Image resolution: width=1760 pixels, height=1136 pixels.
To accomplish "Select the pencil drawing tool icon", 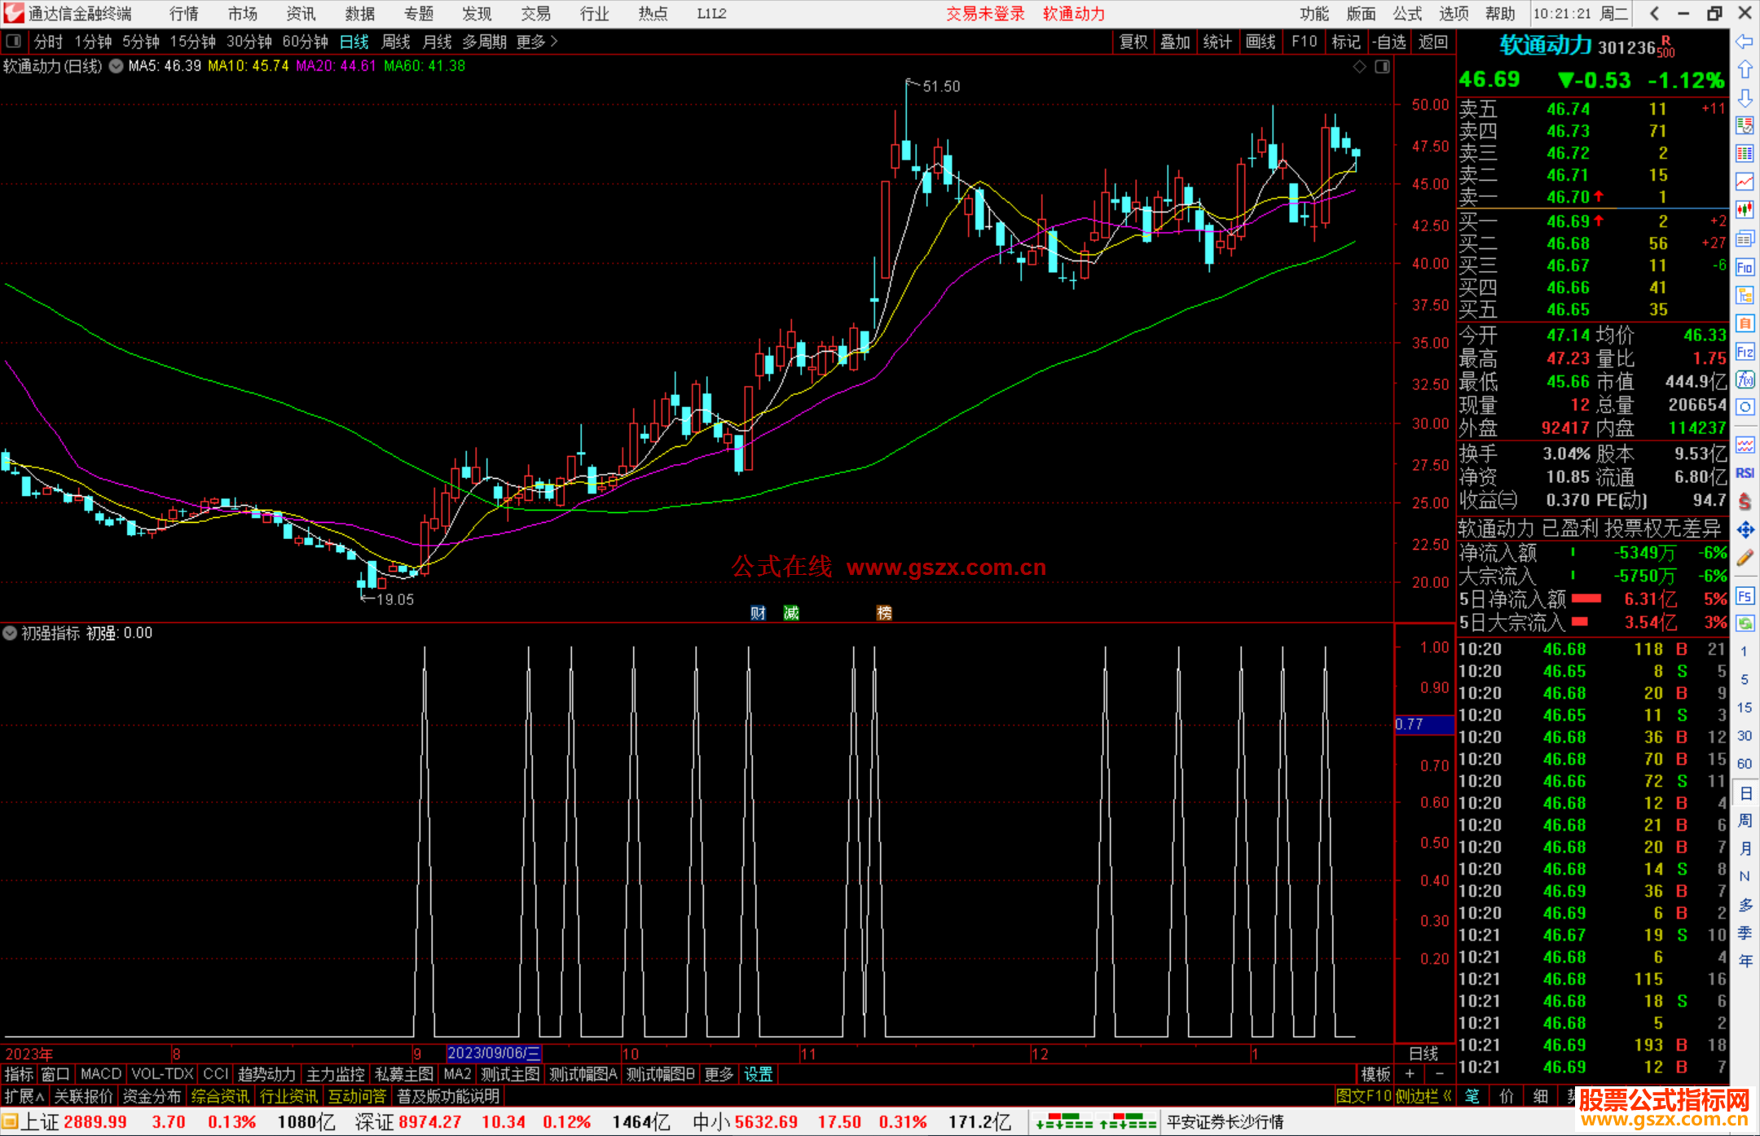I will [x=1745, y=559].
